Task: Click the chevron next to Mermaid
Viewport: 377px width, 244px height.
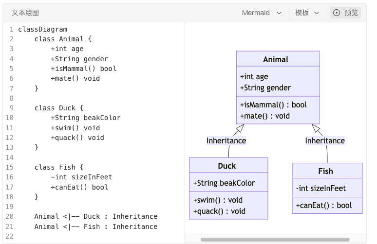Action: click(x=279, y=13)
